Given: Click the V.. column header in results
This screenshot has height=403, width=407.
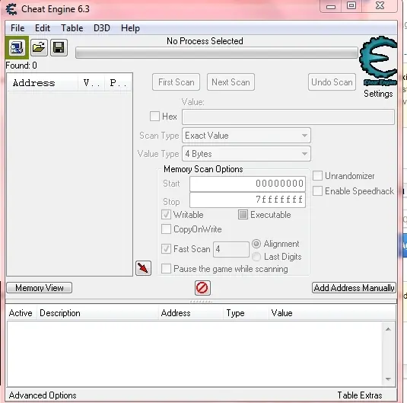Looking at the screenshot, I should pos(91,83).
